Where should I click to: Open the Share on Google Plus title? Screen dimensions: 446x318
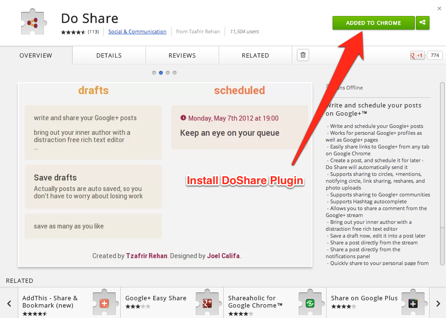tap(364, 298)
